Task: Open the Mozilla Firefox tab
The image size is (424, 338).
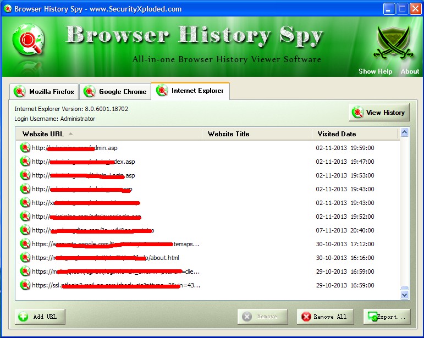Action: (44, 92)
